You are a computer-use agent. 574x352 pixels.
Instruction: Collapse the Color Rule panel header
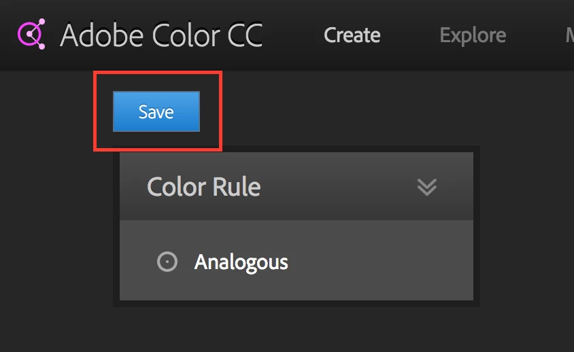[297, 186]
